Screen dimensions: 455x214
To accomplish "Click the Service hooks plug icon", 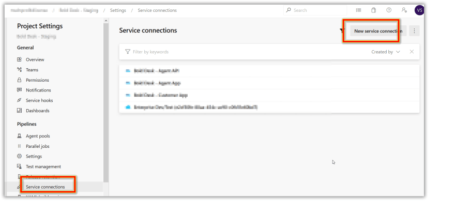I will pos(20,100).
